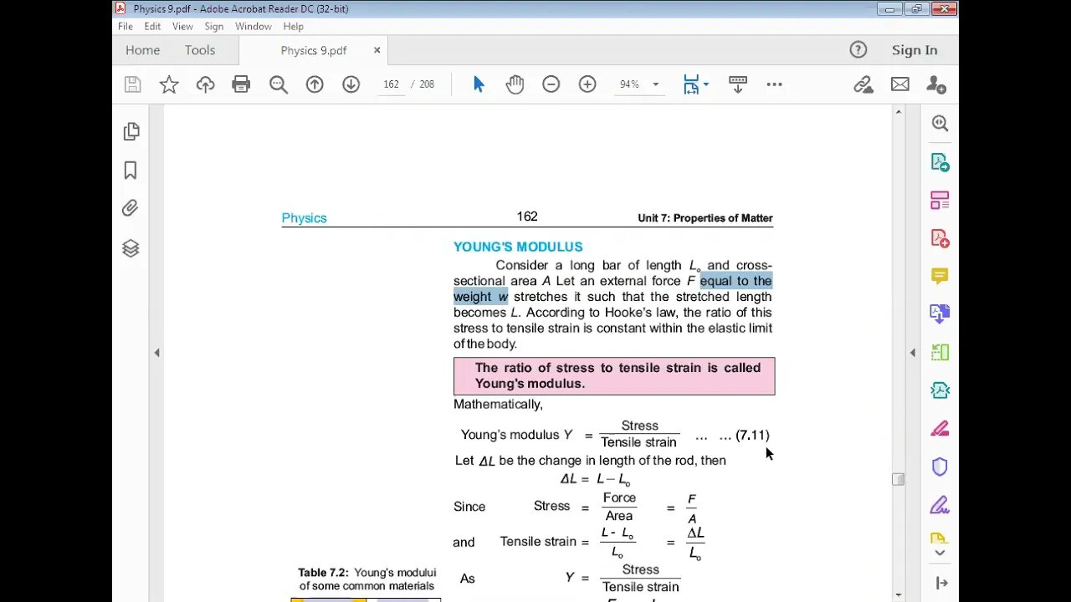Click the Sign In link
The width and height of the screenshot is (1071, 602).
[915, 50]
